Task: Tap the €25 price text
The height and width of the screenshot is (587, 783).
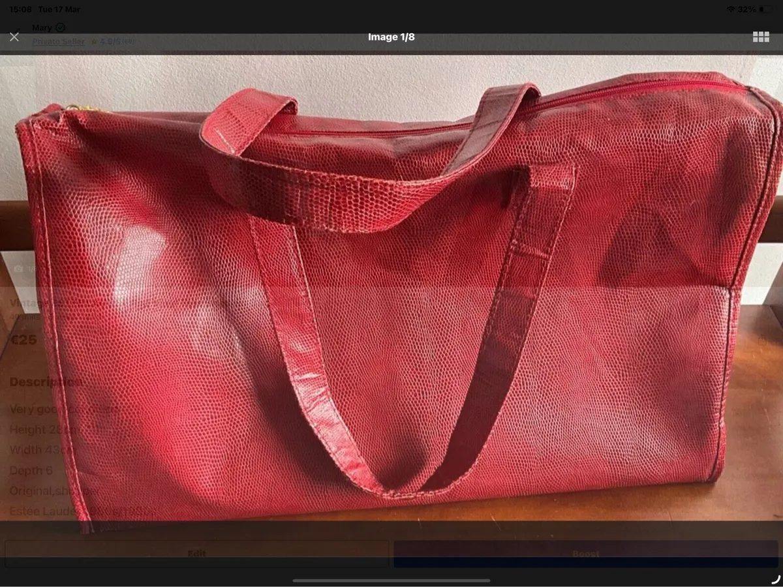Action: pyautogui.click(x=23, y=340)
